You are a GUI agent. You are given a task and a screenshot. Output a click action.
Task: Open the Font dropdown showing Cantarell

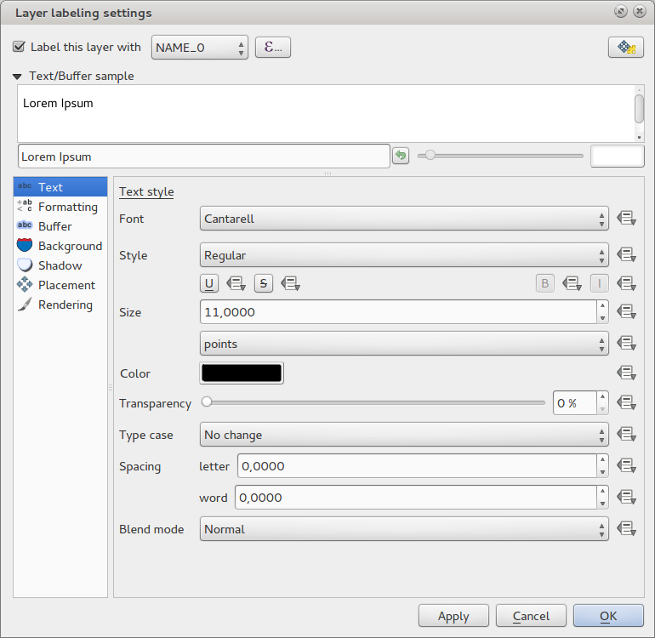404,219
